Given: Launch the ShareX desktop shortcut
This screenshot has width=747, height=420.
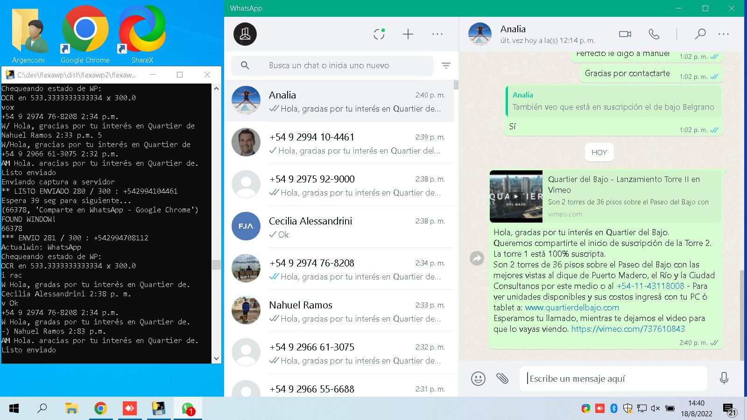Looking at the screenshot, I should 142,35.
